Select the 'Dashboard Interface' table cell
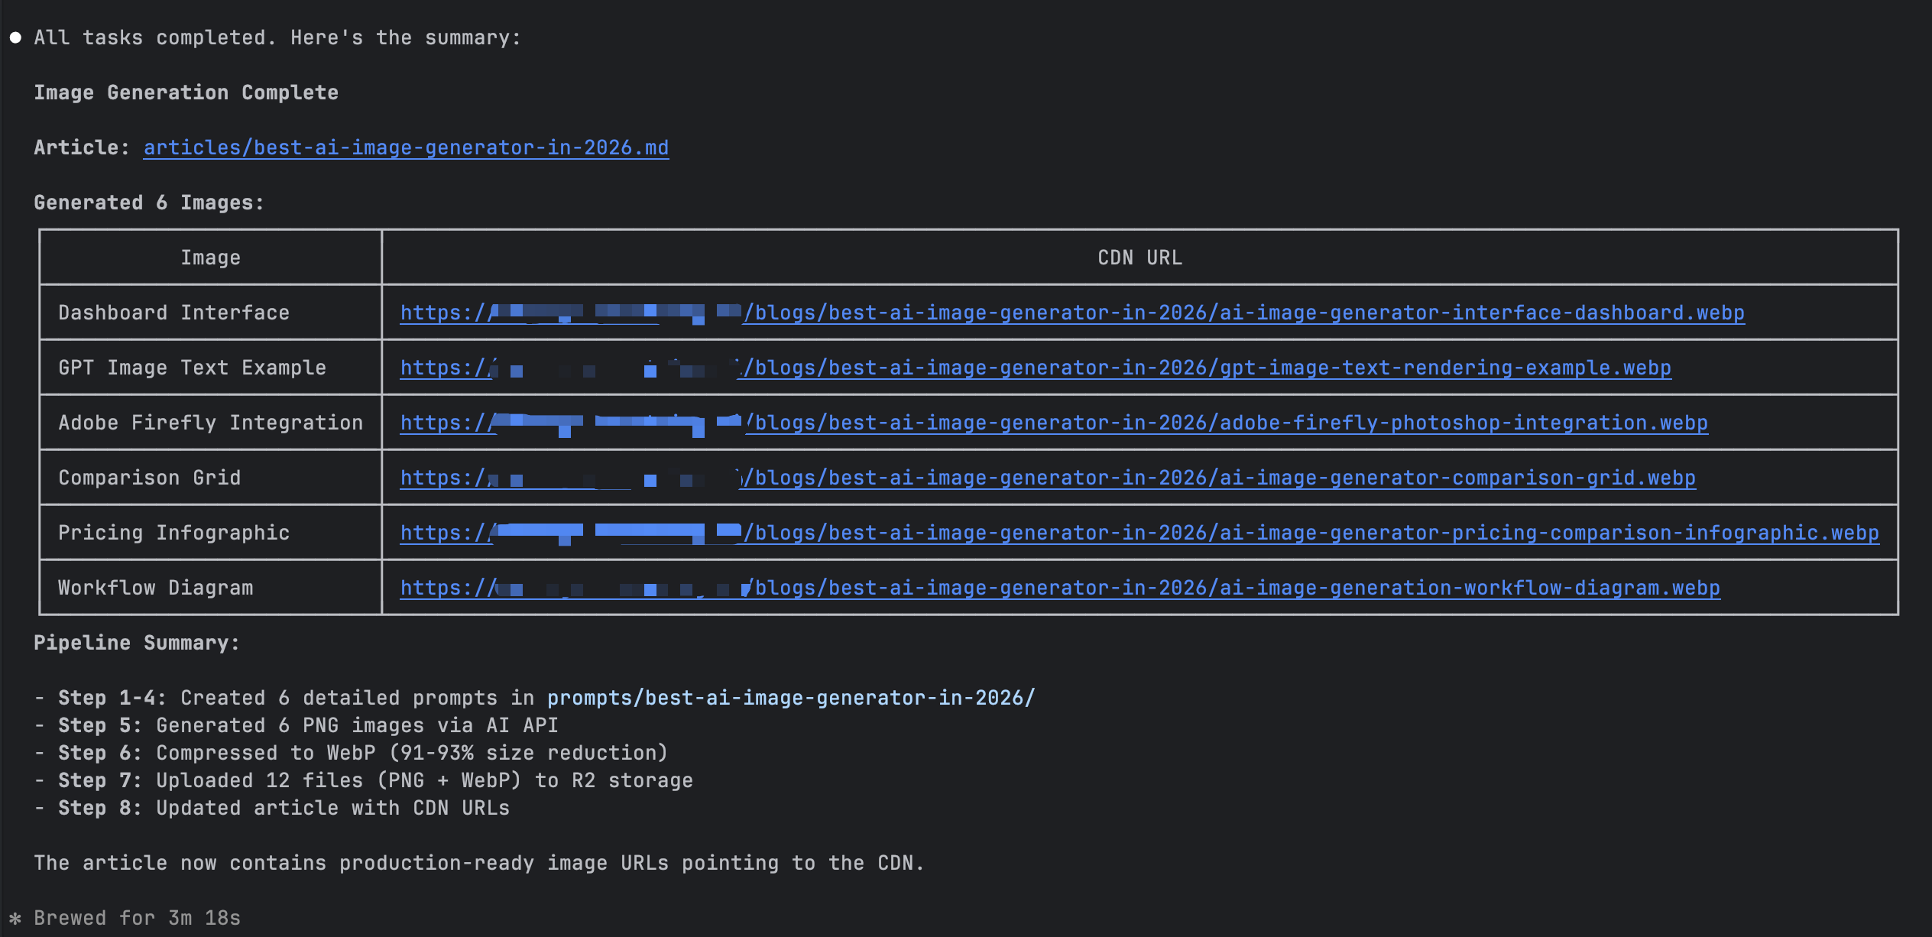The image size is (1932, 937). pyautogui.click(x=173, y=313)
